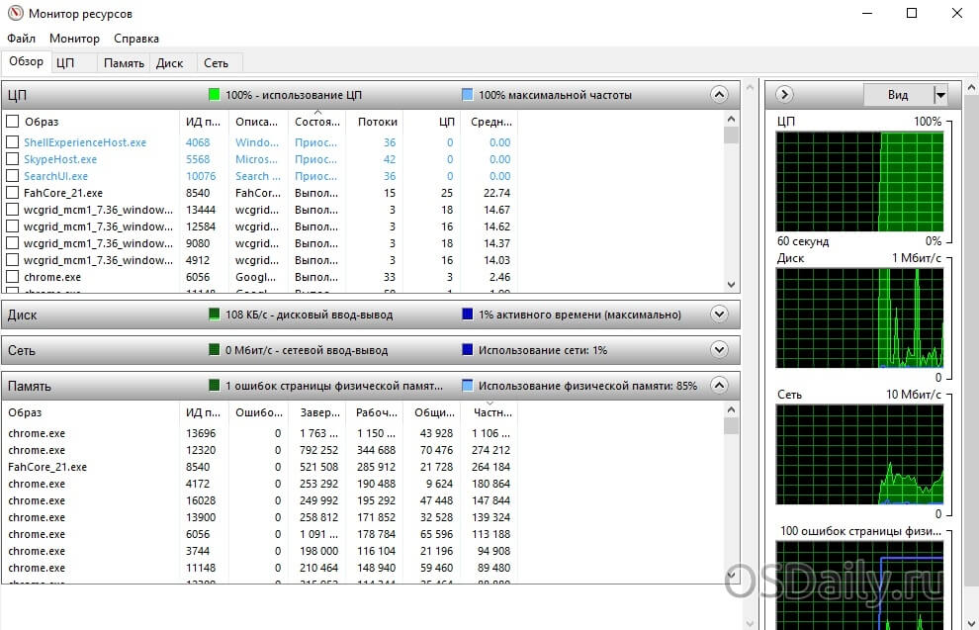Check the wcgrid process with PID 12584
This screenshot has width=979, height=630.
pyautogui.click(x=12, y=226)
